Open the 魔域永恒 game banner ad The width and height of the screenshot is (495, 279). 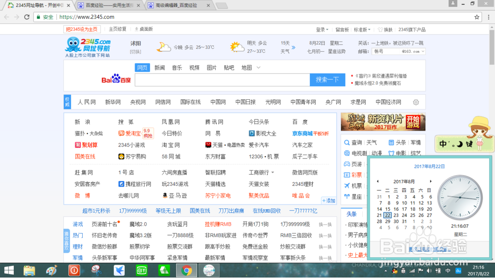tap(383, 122)
